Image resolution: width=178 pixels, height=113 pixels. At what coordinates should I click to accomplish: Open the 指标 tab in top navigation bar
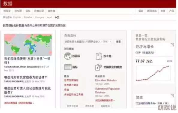pos(28,11)
